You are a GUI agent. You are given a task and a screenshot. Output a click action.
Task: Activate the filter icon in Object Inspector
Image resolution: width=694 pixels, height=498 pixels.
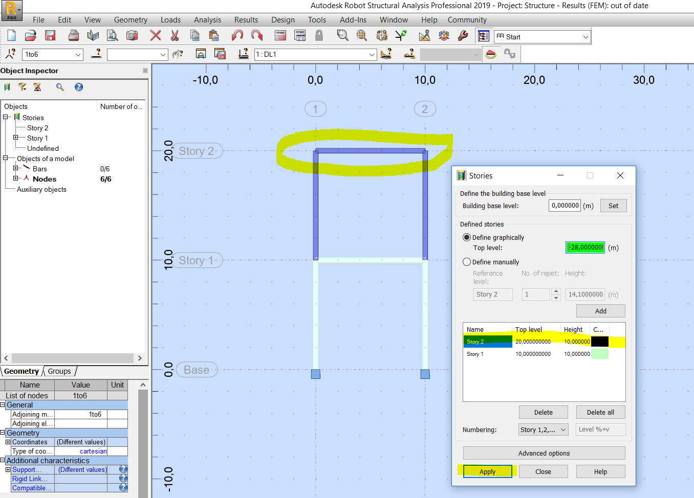(23, 87)
